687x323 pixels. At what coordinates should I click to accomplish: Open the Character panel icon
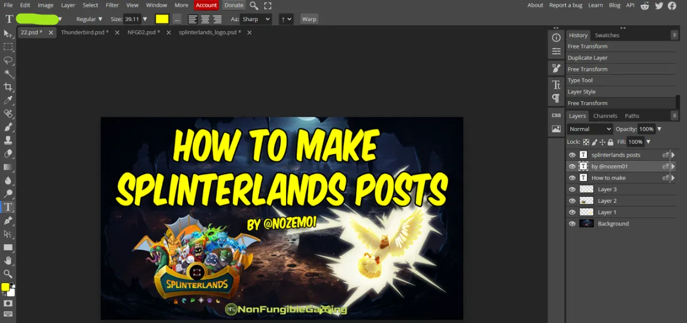[556, 84]
